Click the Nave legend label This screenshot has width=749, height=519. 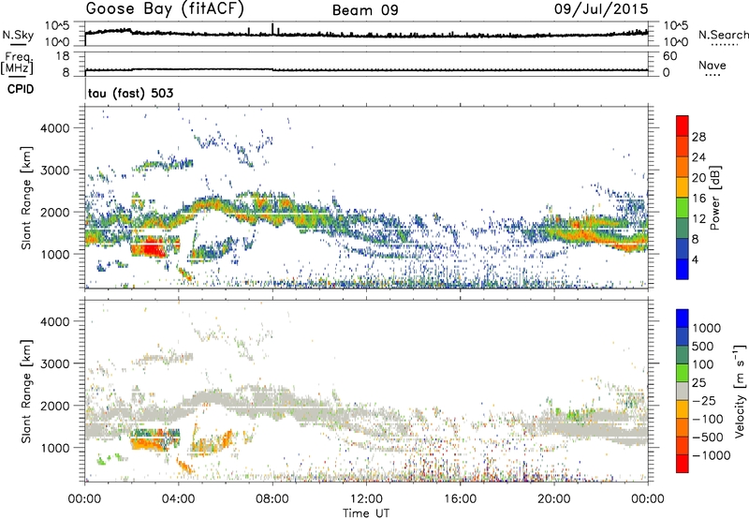[x=712, y=66]
